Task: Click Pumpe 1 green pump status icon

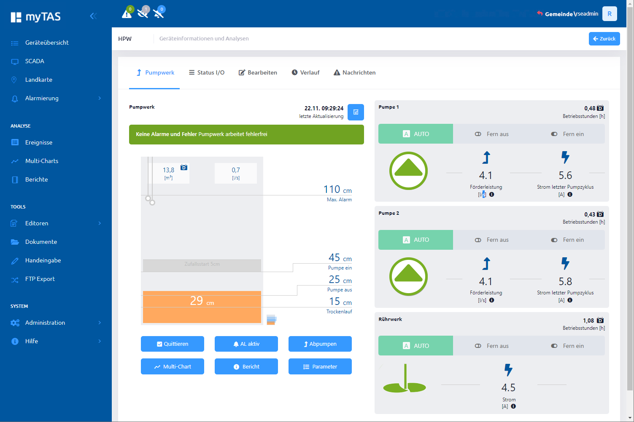Action: tap(408, 171)
